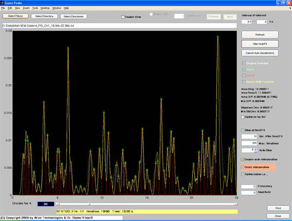The image size is (292, 221).
Task: Toggle the yellow Gauss SUM Function checkbox
Action: click(244, 82)
